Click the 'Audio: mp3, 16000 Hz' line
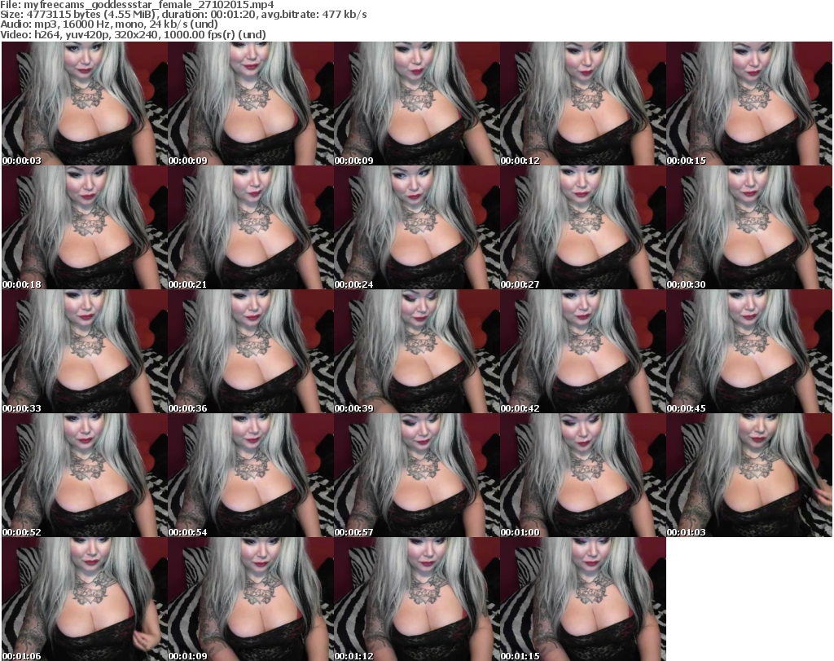 [x=109, y=24]
